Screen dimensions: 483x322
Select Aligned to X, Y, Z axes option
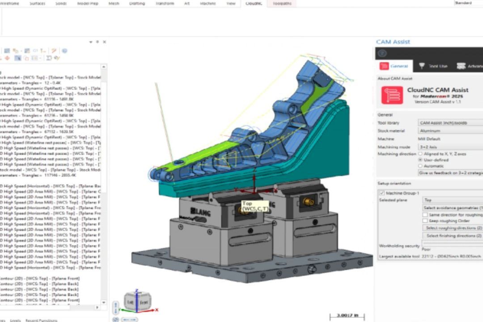tap(420, 154)
